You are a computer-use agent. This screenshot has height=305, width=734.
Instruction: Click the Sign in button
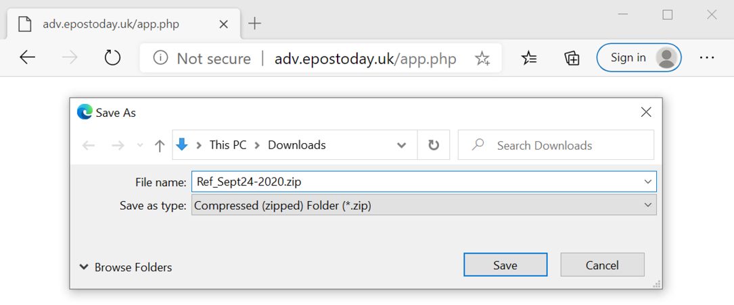pyautogui.click(x=639, y=57)
